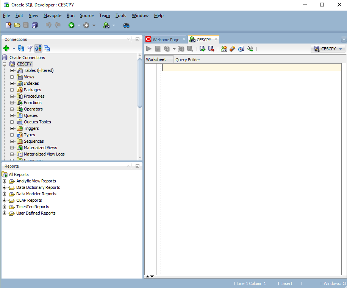Click the Explain Plan icon
This screenshot has height=288, width=347.
tap(166, 48)
